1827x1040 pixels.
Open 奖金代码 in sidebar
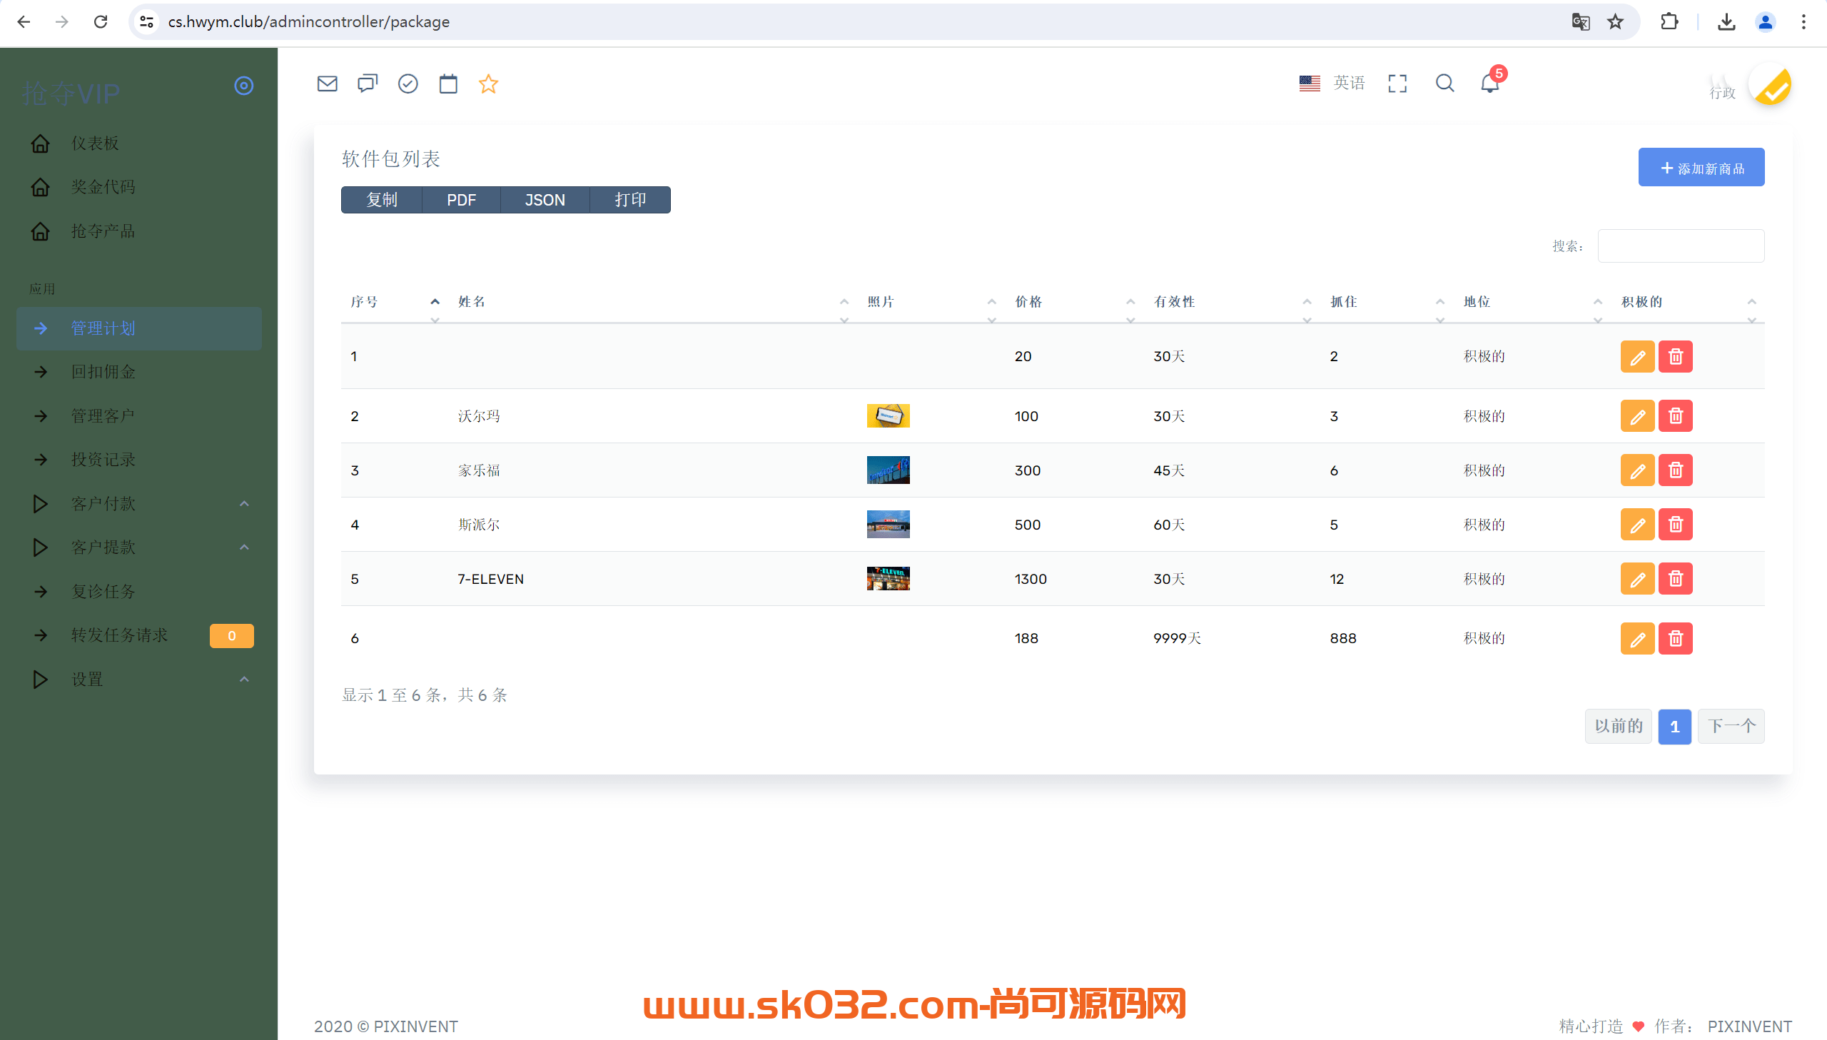point(139,187)
